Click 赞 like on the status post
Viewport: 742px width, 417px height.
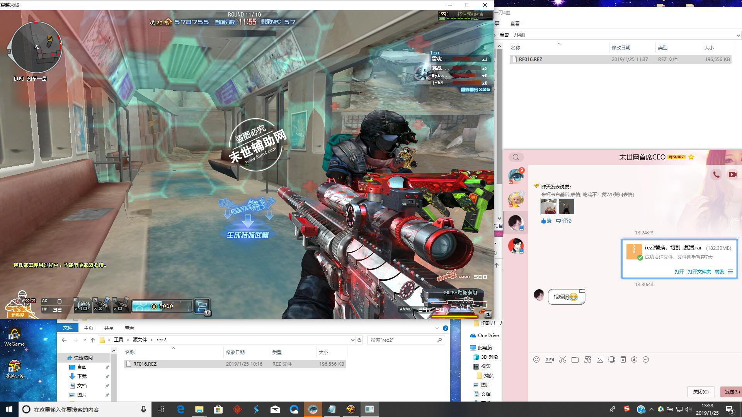[546, 221]
